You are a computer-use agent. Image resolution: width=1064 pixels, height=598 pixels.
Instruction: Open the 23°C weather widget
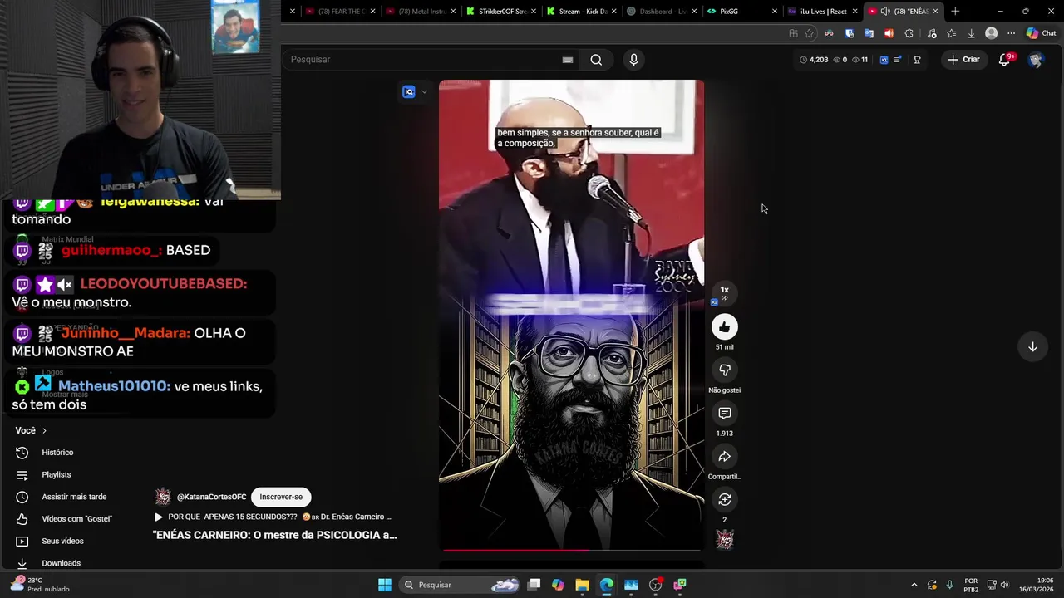(40, 585)
